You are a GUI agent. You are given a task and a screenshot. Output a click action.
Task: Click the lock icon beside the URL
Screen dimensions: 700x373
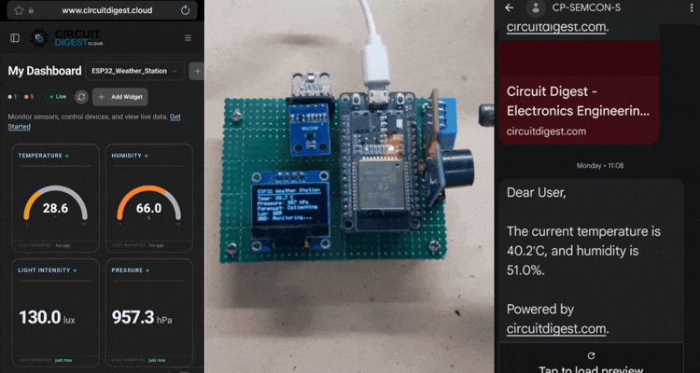tap(31, 10)
